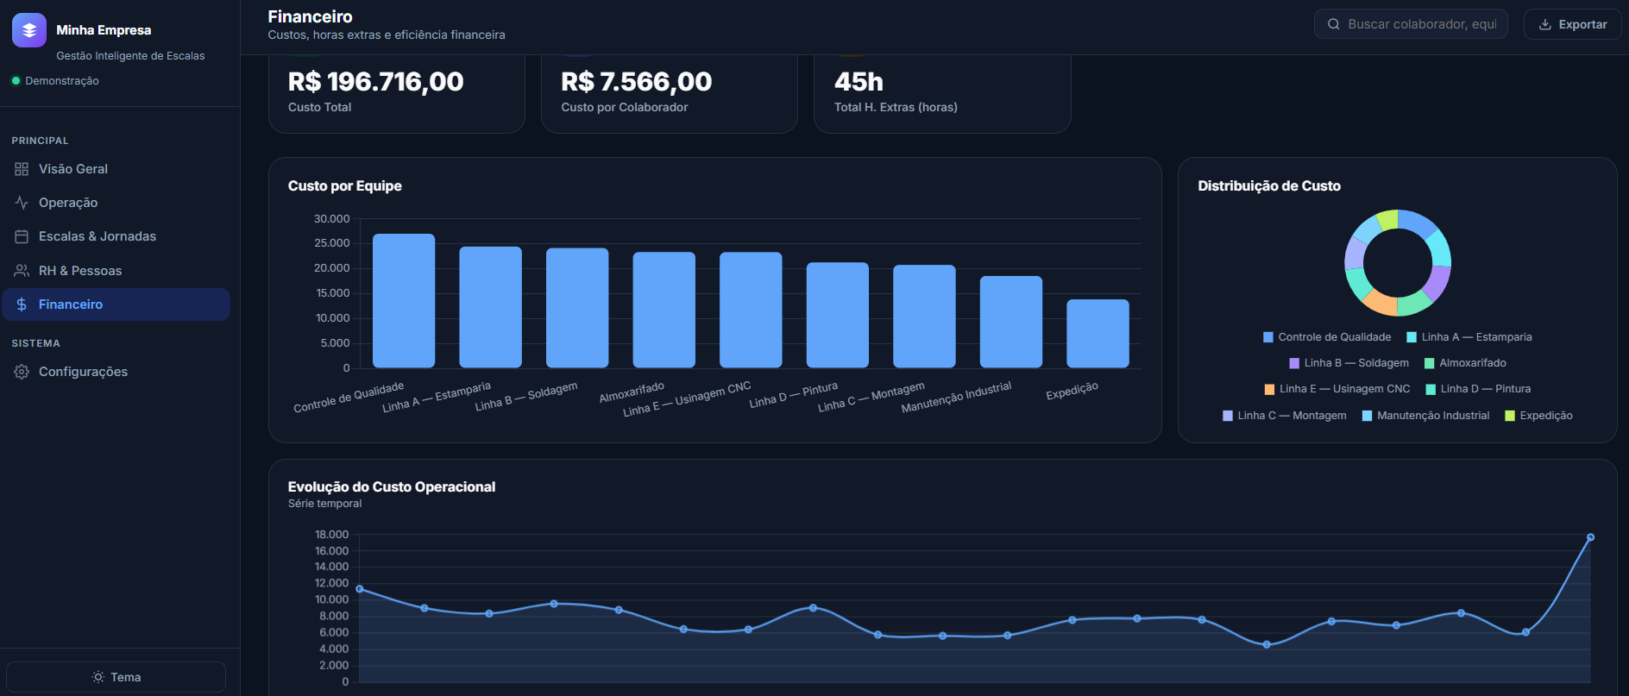Switch theme with the Tema button
1629x696 pixels.
116,677
